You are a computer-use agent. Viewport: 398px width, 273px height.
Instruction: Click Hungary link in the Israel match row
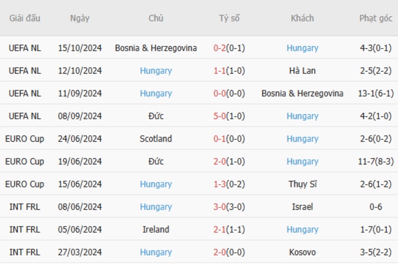(156, 207)
